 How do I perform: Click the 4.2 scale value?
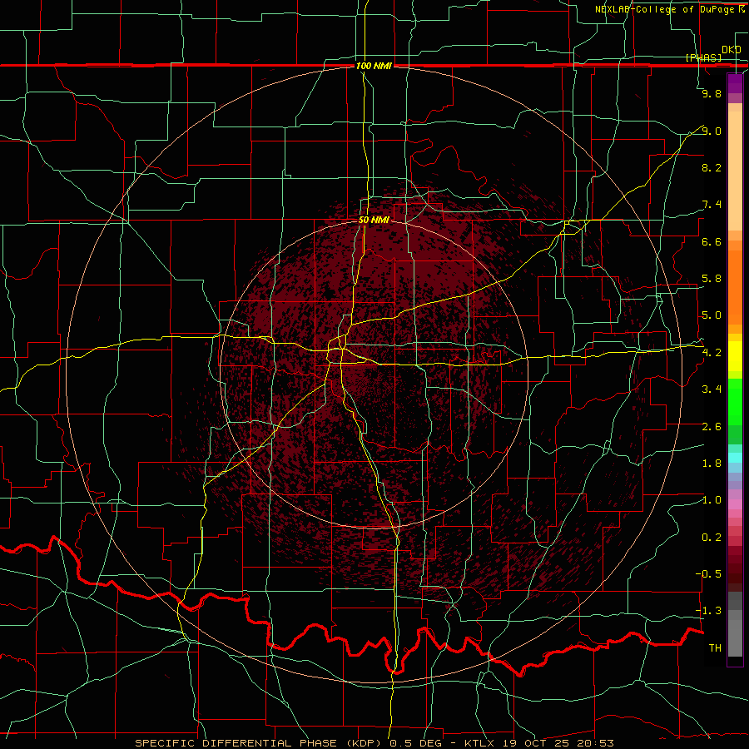coord(712,353)
